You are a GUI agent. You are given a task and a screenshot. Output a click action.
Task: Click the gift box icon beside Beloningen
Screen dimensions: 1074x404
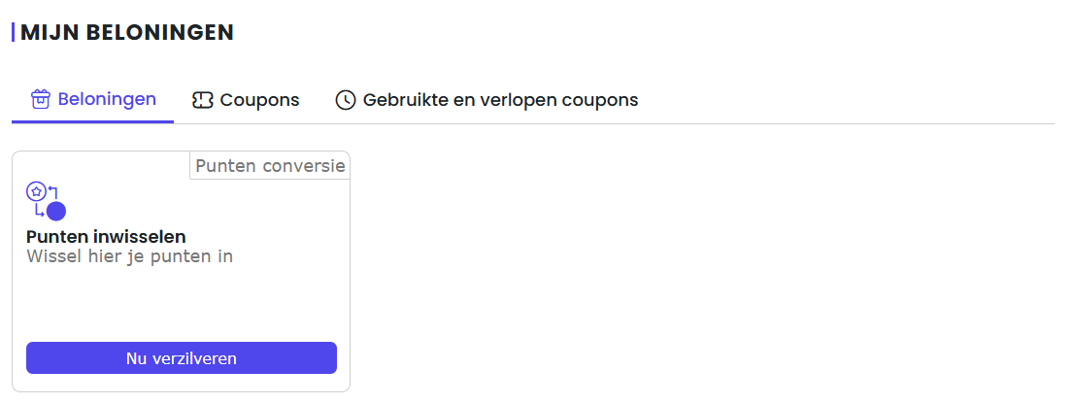41,100
